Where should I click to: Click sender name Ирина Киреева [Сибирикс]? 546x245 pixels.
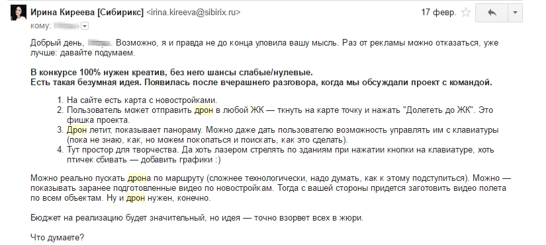[87, 13]
